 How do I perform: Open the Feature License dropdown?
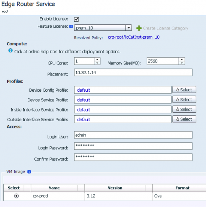pyautogui.click(x=128, y=28)
